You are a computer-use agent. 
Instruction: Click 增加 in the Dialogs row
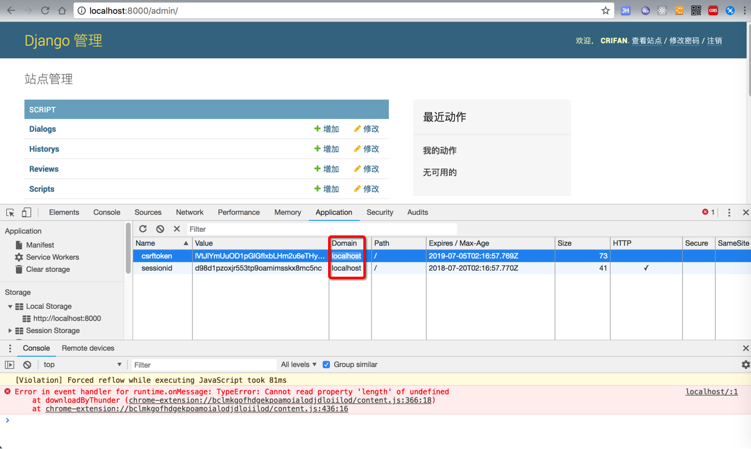click(326, 129)
